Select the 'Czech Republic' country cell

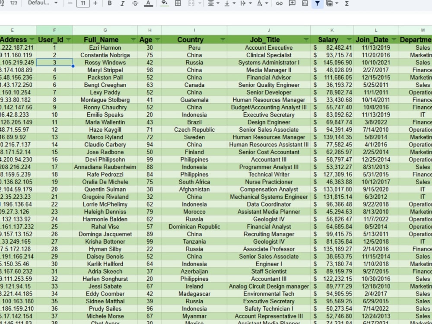point(194,130)
